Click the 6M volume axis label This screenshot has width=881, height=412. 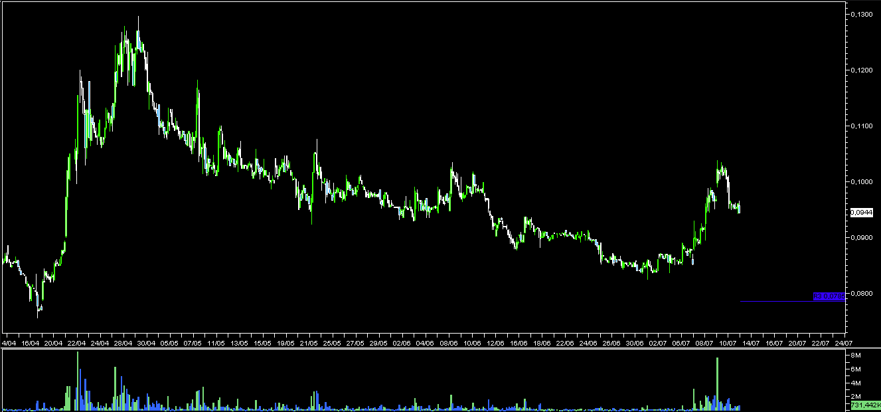[856, 369]
